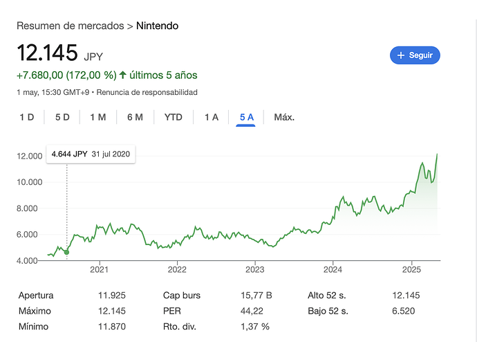Click the Cap burs value 15,77 B

[256, 296]
